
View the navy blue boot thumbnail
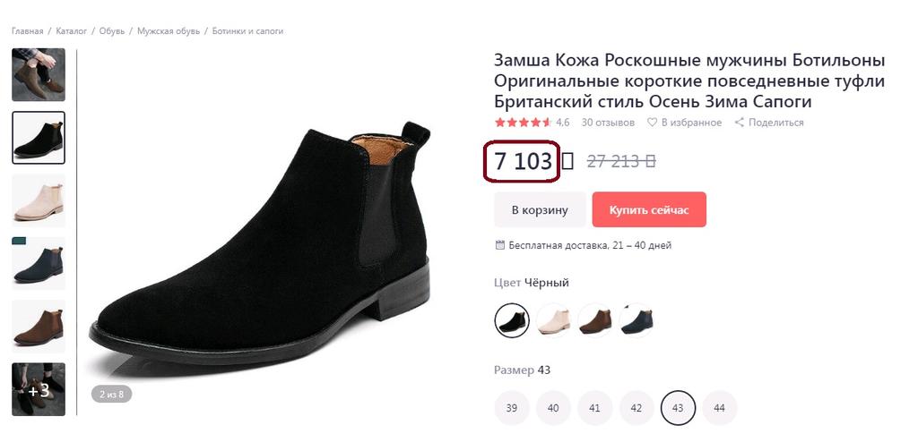pyautogui.click(x=39, y=263)
